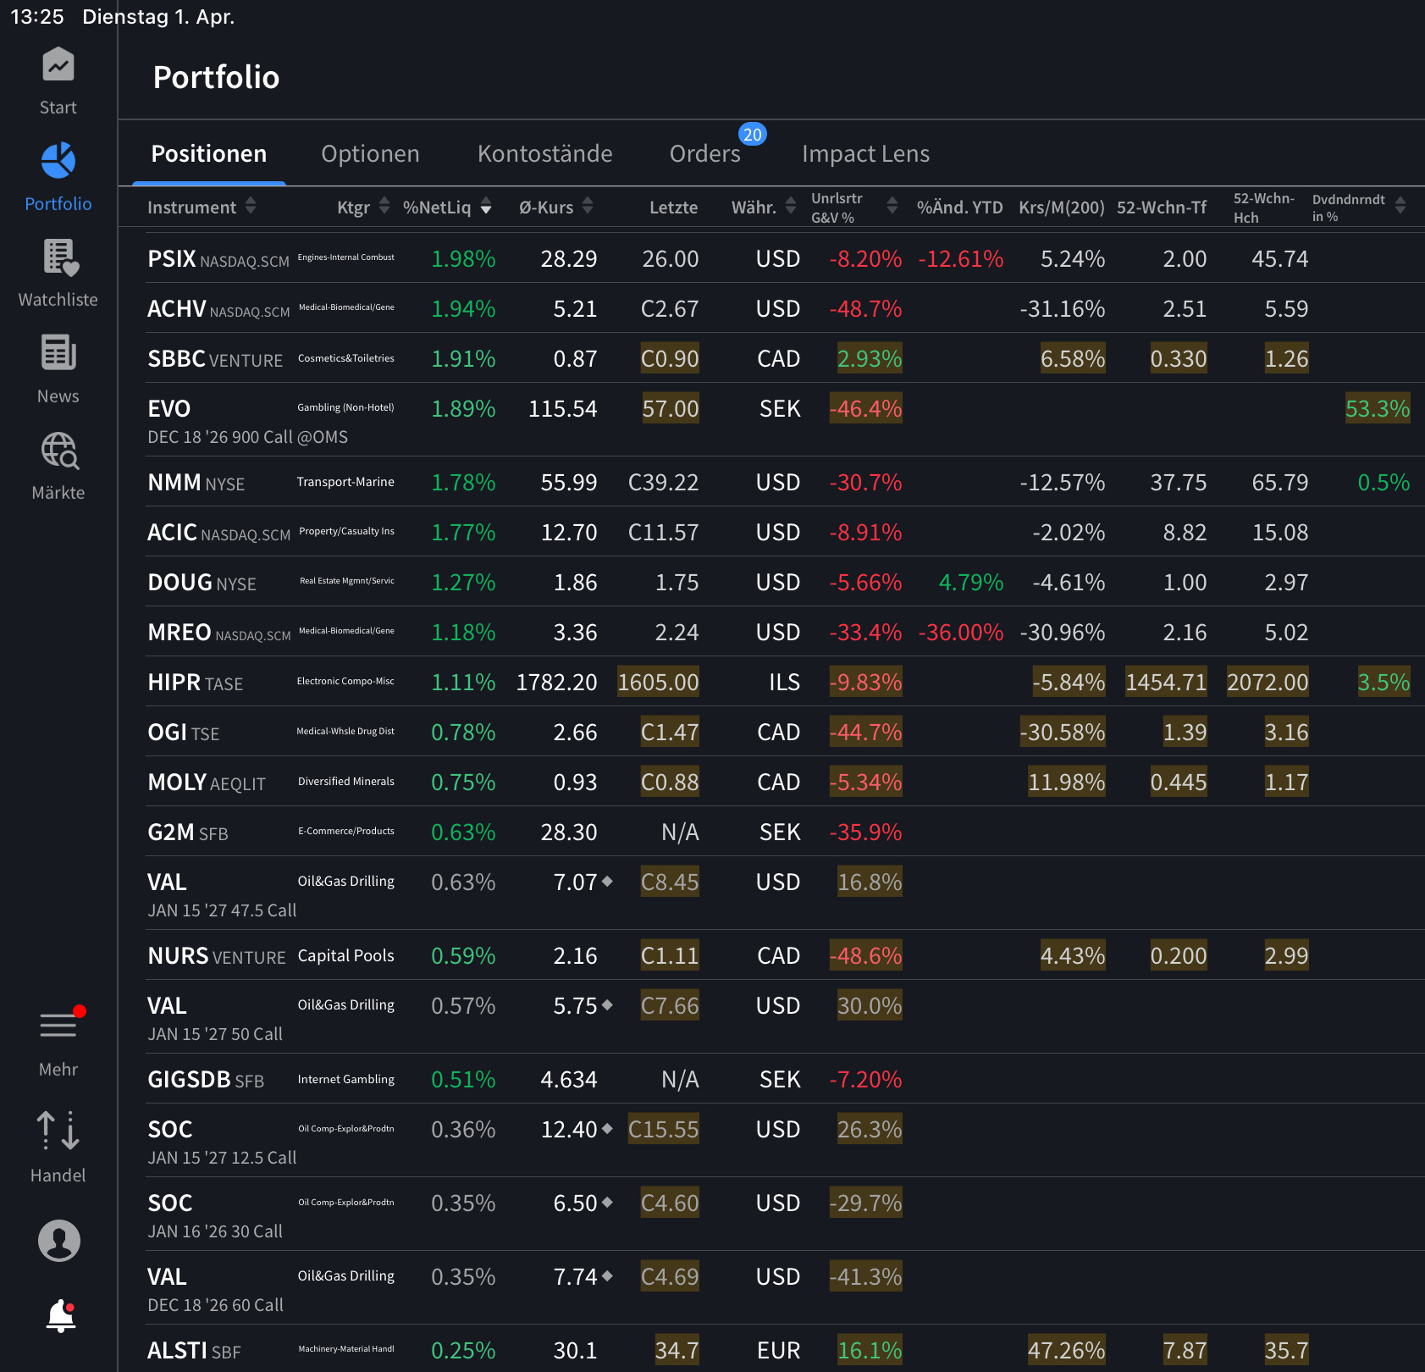Tap DOUG YTD change 4.79% cell
Screen dimensions: 1425x1372
coord(970,582)
